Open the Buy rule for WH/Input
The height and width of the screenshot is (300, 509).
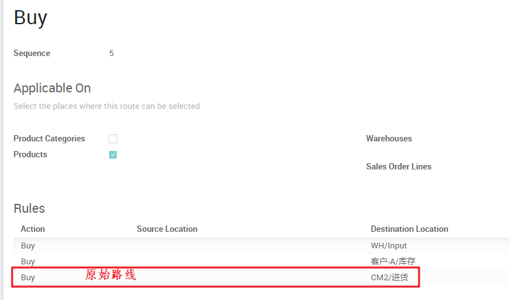pos(28,246)
